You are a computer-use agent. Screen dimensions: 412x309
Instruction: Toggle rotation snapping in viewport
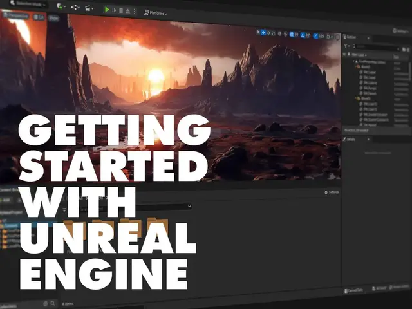point(303,35)
